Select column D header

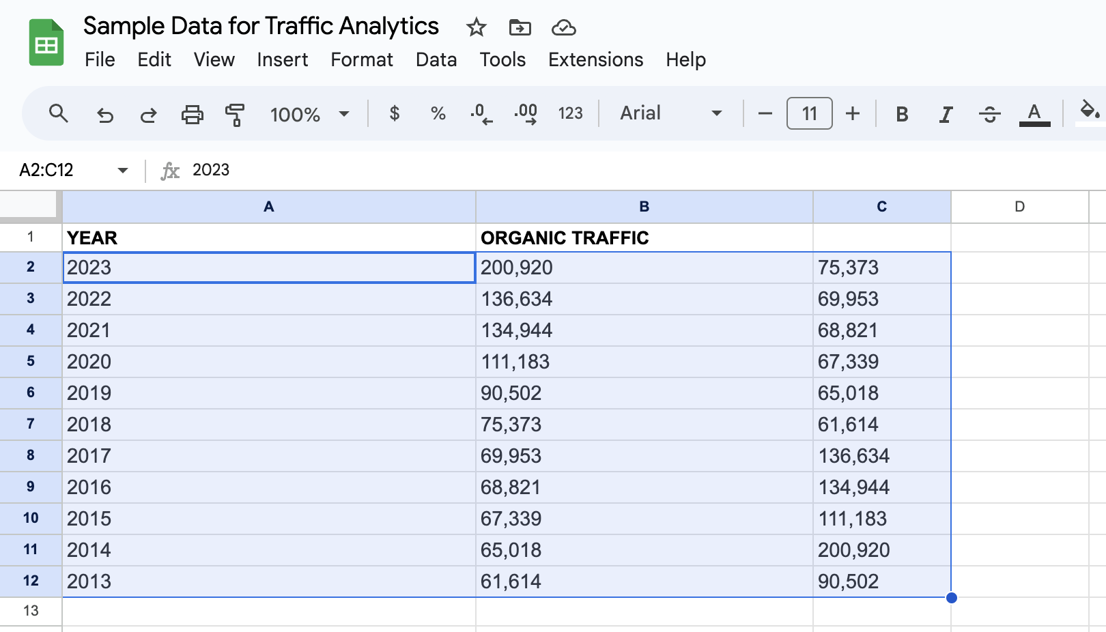point(1020,206)
